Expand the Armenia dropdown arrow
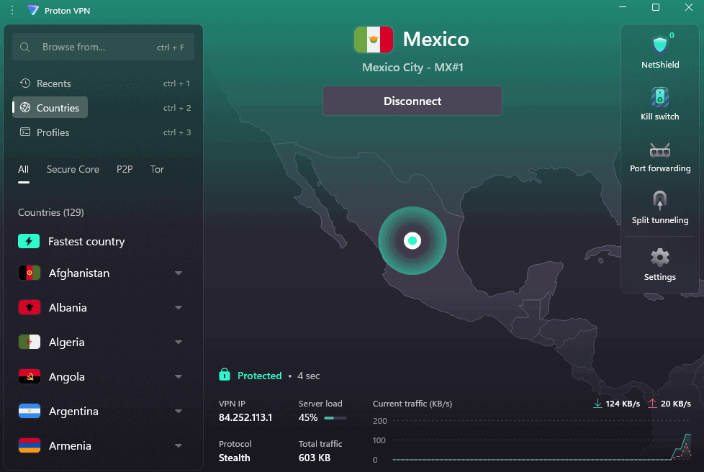The image size is (704, 472). point(179,446)
